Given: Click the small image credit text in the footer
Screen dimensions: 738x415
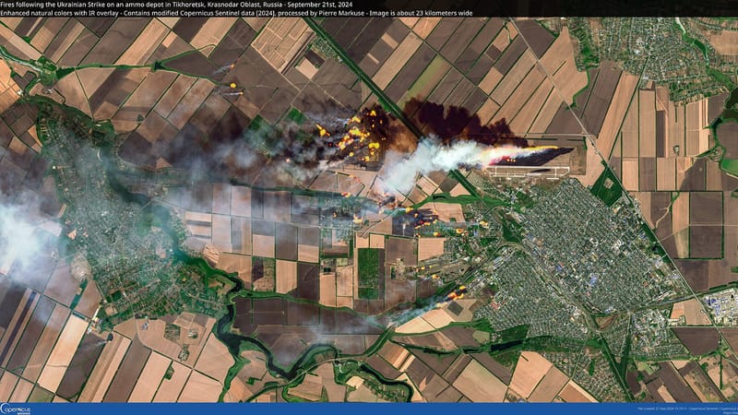Looking at the screenshot, I should (x=687, y=409).
